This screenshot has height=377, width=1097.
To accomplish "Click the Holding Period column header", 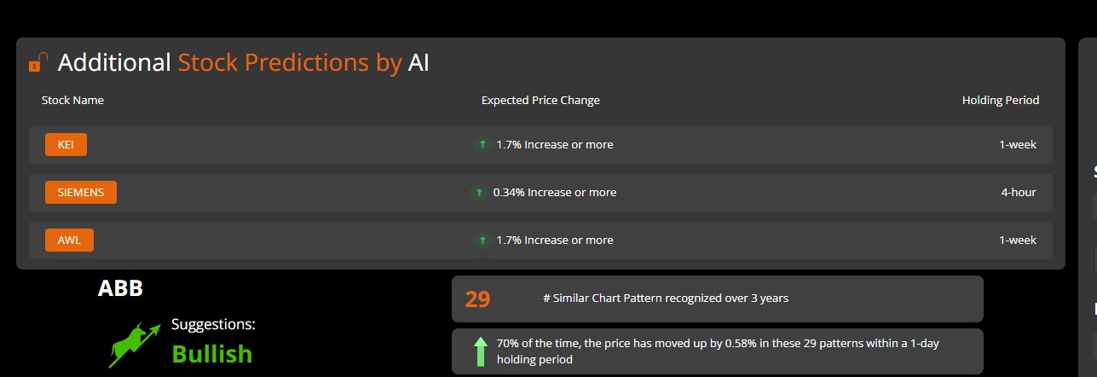I will 1001,101.
